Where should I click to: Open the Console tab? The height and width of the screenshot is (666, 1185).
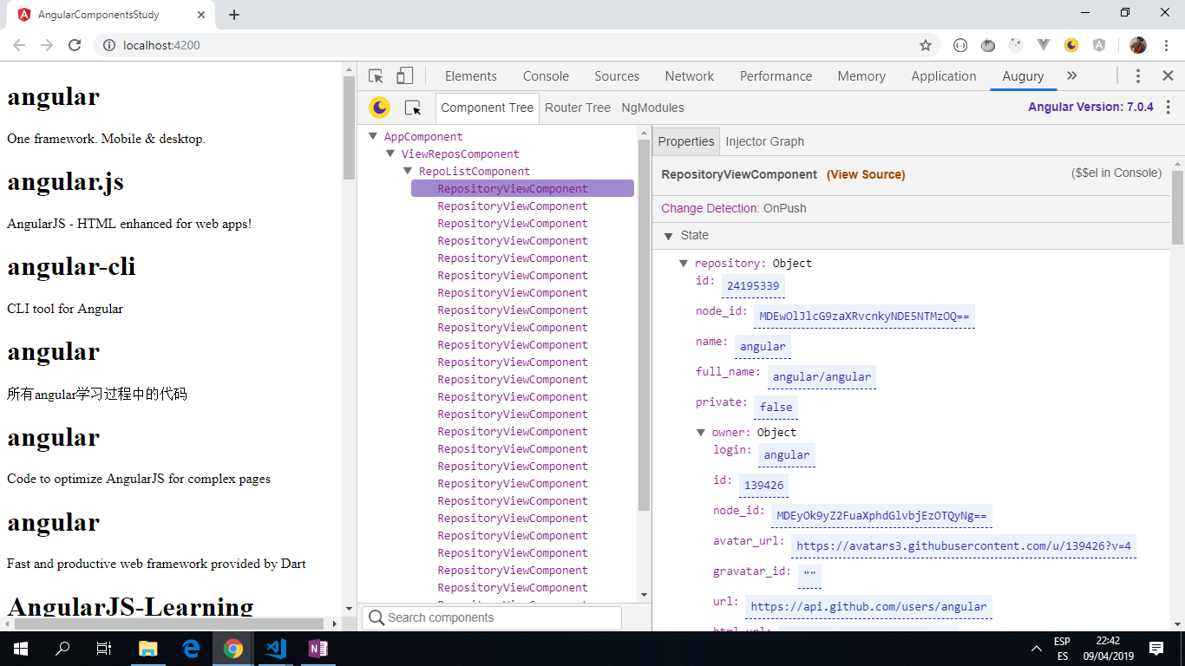pyautogui.click(x=546, y=76)
